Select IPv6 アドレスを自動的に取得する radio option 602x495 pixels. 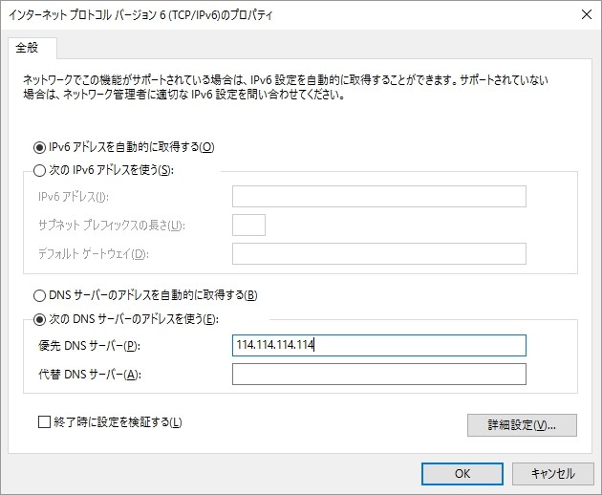pyautogui.click(x=40, y=147)
